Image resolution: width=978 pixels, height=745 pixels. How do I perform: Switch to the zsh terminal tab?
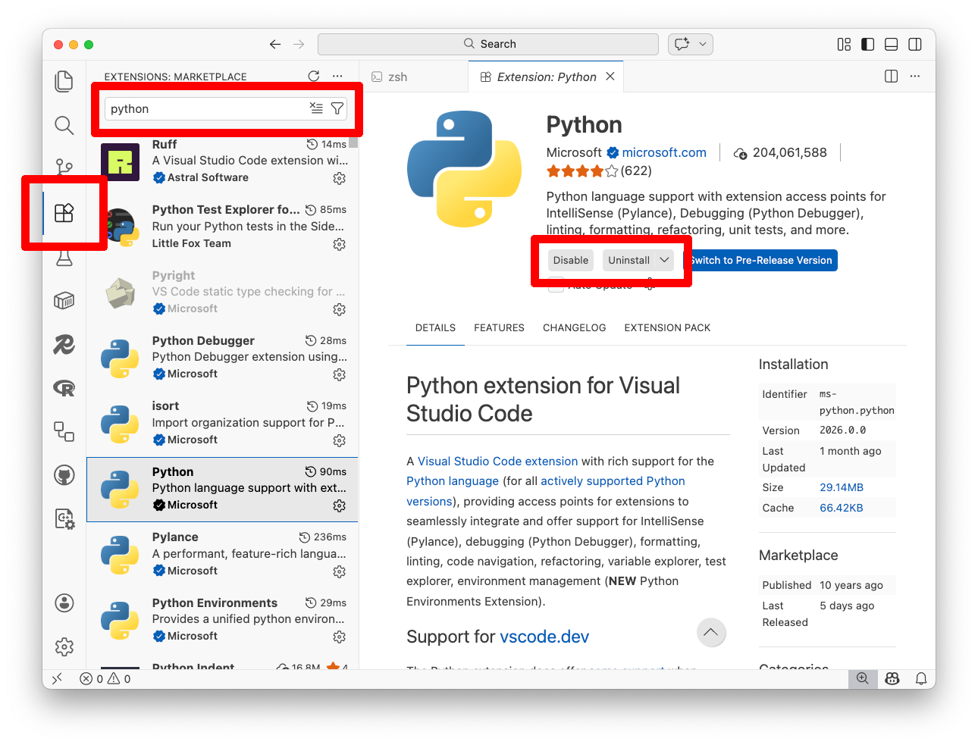click(x=397, y=77)
